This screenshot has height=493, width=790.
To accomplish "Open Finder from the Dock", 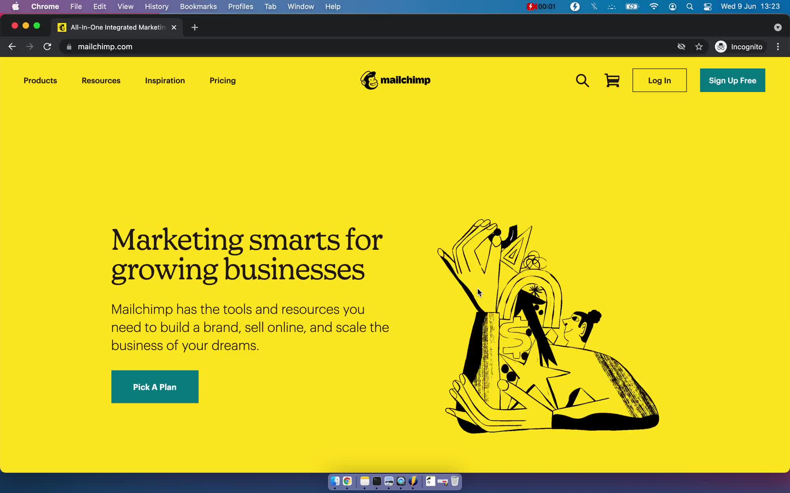I will 335,481.
